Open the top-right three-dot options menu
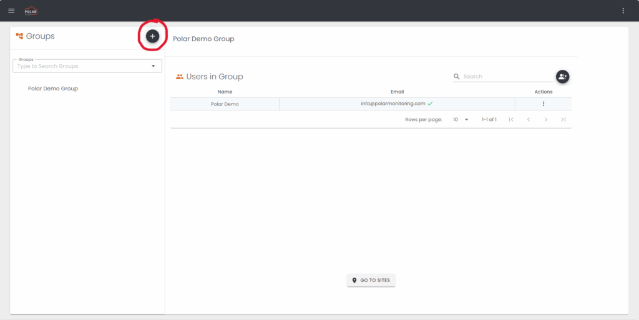 (x=623, y=11)
